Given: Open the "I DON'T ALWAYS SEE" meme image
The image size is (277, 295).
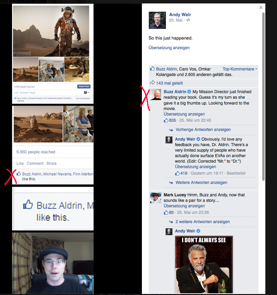Looking at the screenshot, I should tap(204, 264).
